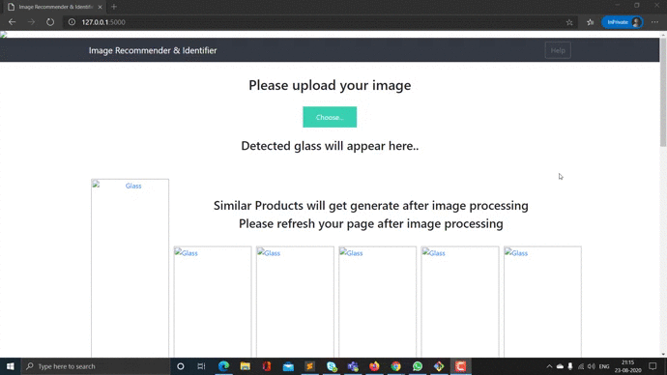Click the first similar product Glass thumbnail

[213, 302]
